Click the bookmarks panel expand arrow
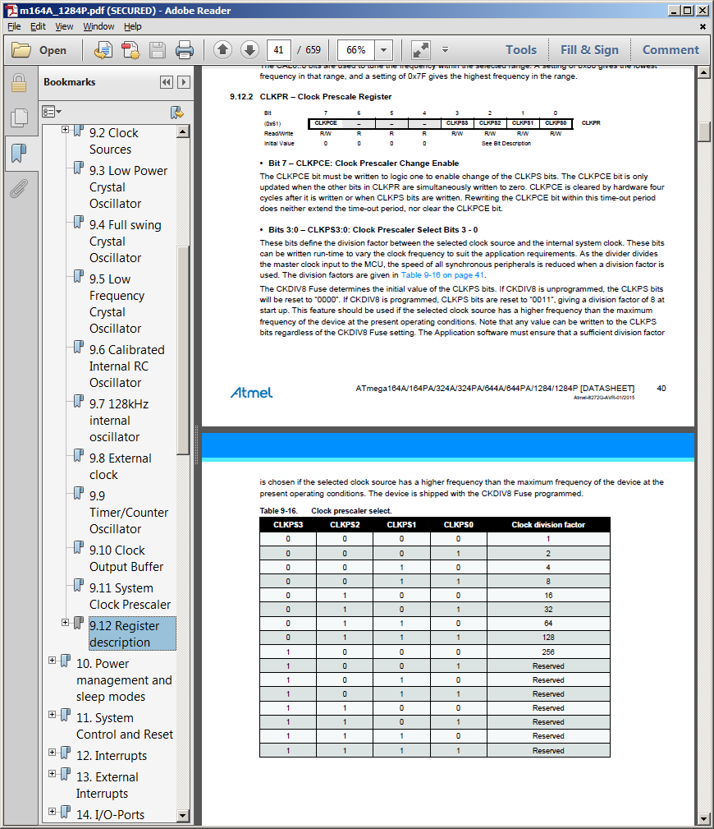714x829 pixels. click(x=184, y=82)
